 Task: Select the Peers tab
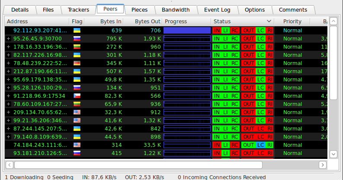(x=110, y=9)
